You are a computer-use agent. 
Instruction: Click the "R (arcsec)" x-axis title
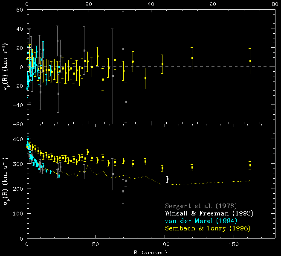pos(148,252)
